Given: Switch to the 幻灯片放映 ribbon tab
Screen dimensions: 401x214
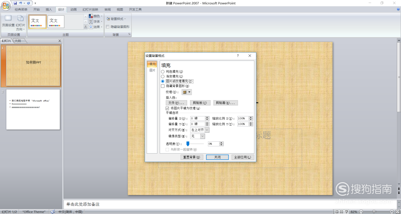Looking at the screenshot, I should (90, 9).
